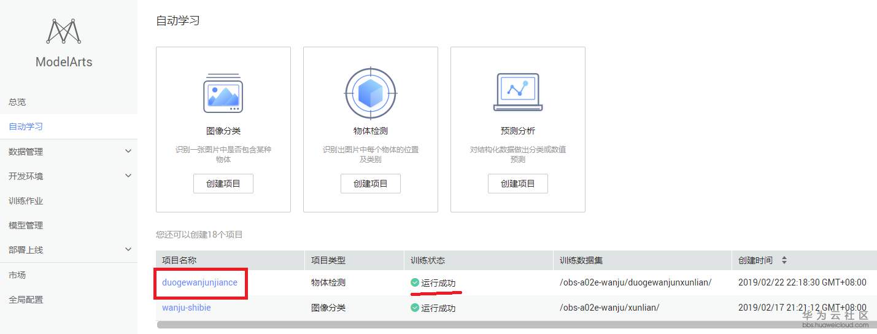Expand the 部署上线 sidebar menu

(128, 249)
